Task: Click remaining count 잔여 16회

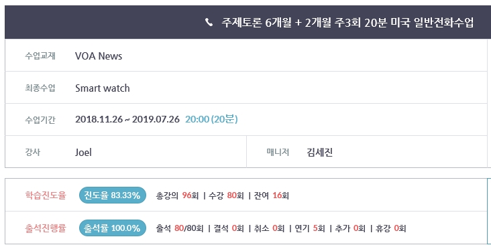Action: 272,195
